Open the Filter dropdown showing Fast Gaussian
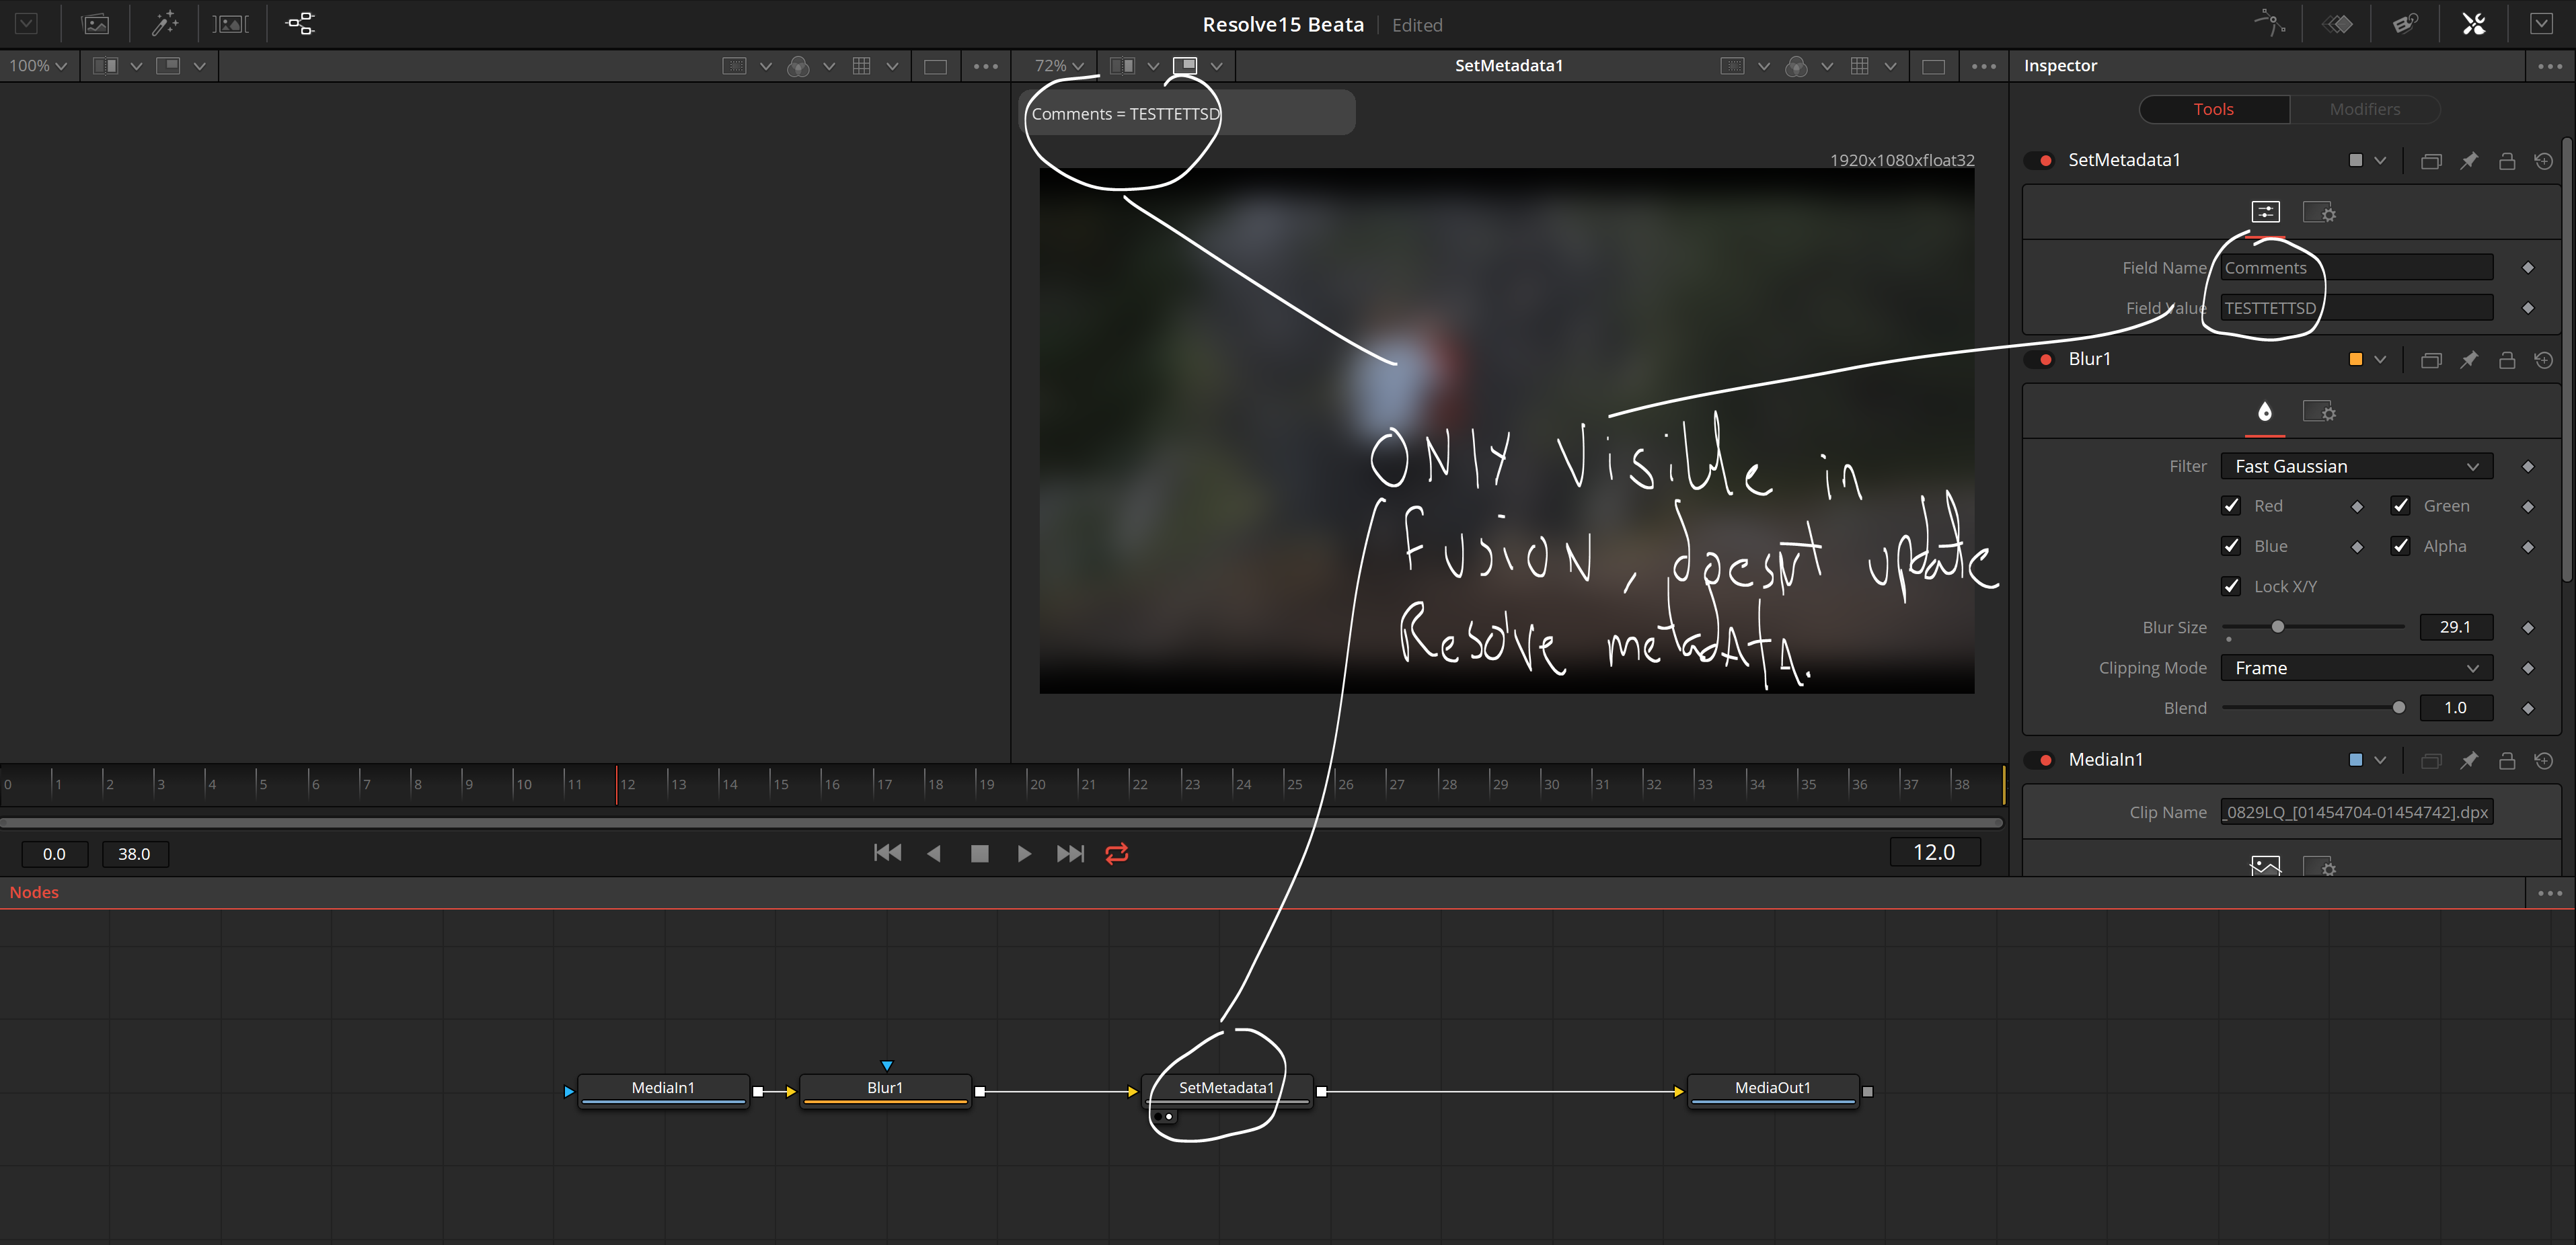 click(2356, 467)
